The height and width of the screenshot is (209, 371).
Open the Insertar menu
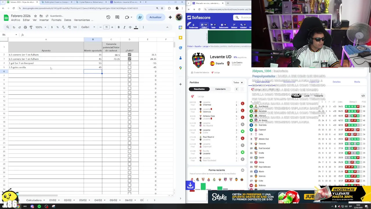tap(44, 20)
